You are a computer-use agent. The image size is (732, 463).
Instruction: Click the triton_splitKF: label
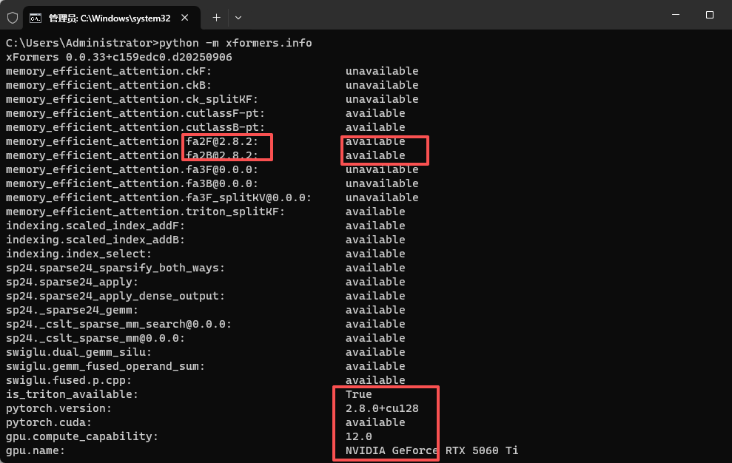(235, 212)
